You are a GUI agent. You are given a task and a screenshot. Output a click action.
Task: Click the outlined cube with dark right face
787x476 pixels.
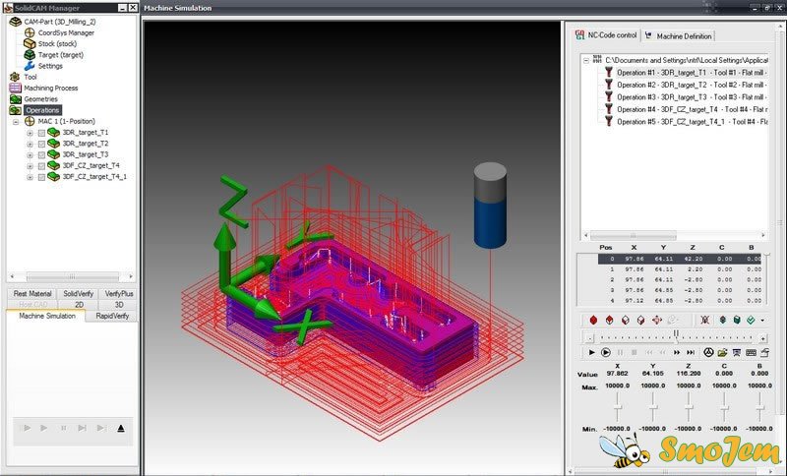coord(640,320)
